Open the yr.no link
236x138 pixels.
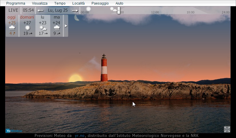pos(80,135)
